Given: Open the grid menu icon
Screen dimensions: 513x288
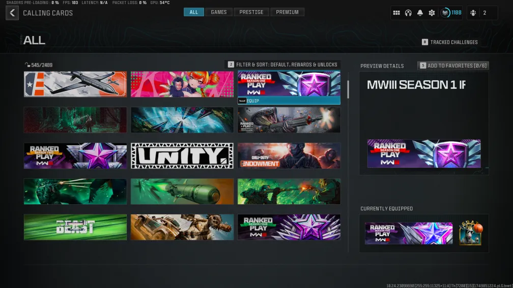Looking at the screenshot, I should (396, 13).
